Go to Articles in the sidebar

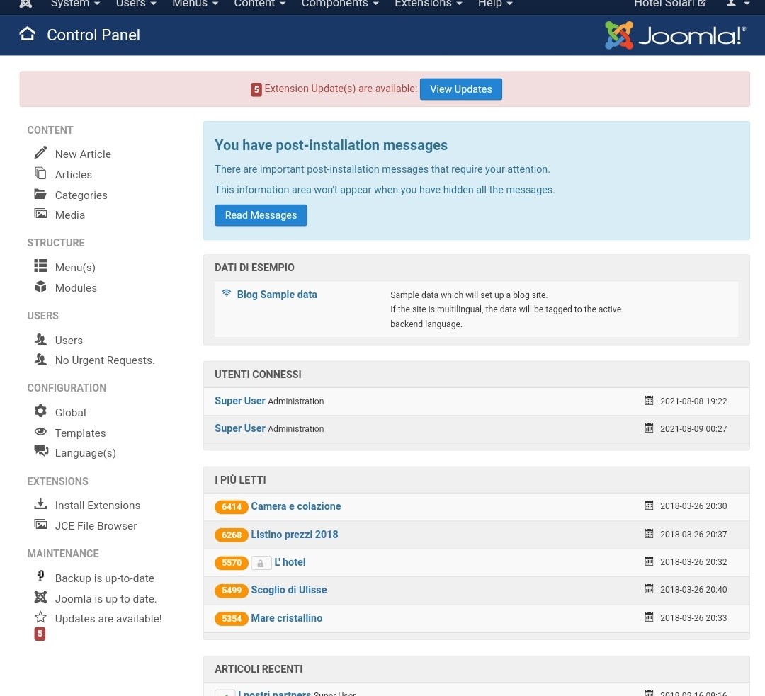point(73,175)
